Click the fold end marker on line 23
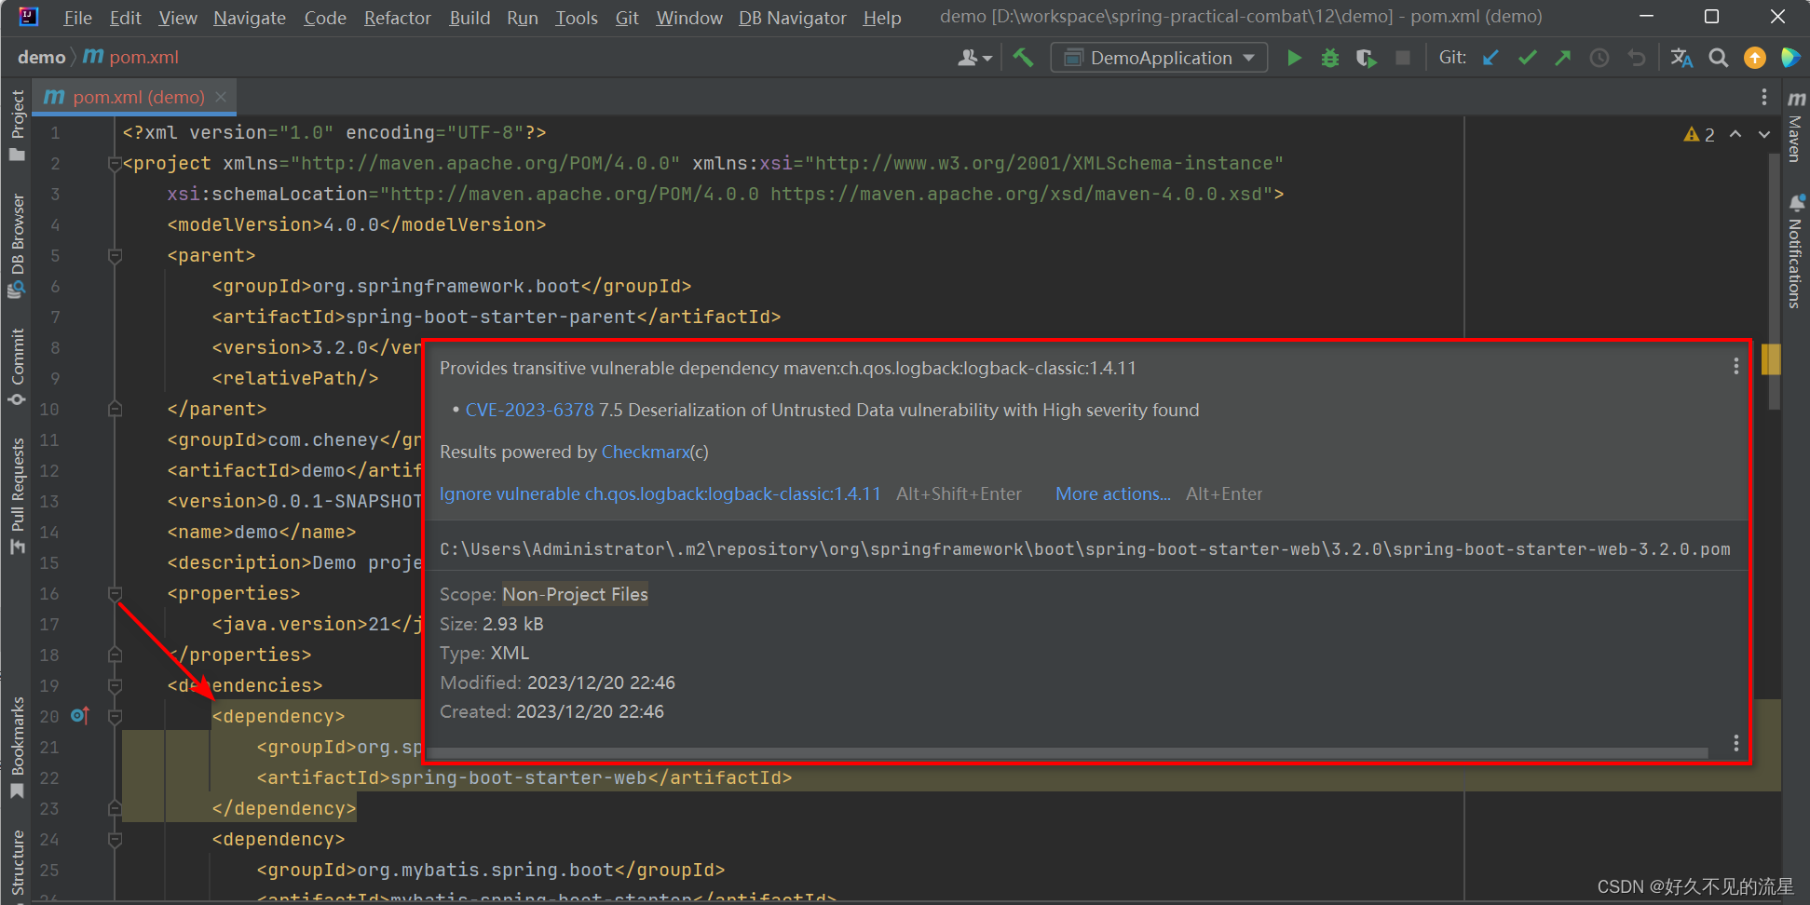 (x=115, y=808)
